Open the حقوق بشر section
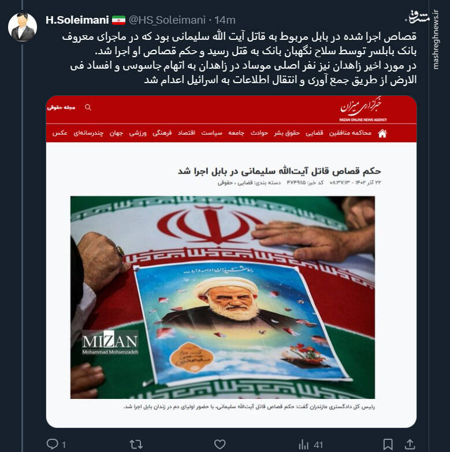Image resolution: width=450 pixels, height=452 pixels. point(287,133)
